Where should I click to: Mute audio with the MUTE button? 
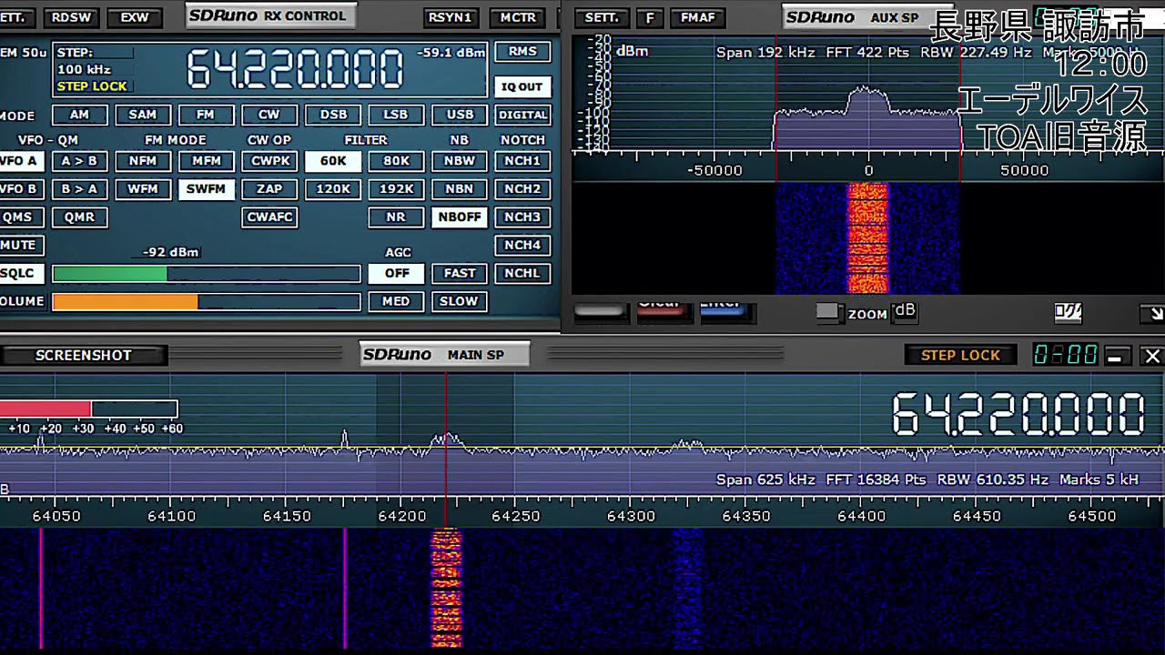point(20,245)
